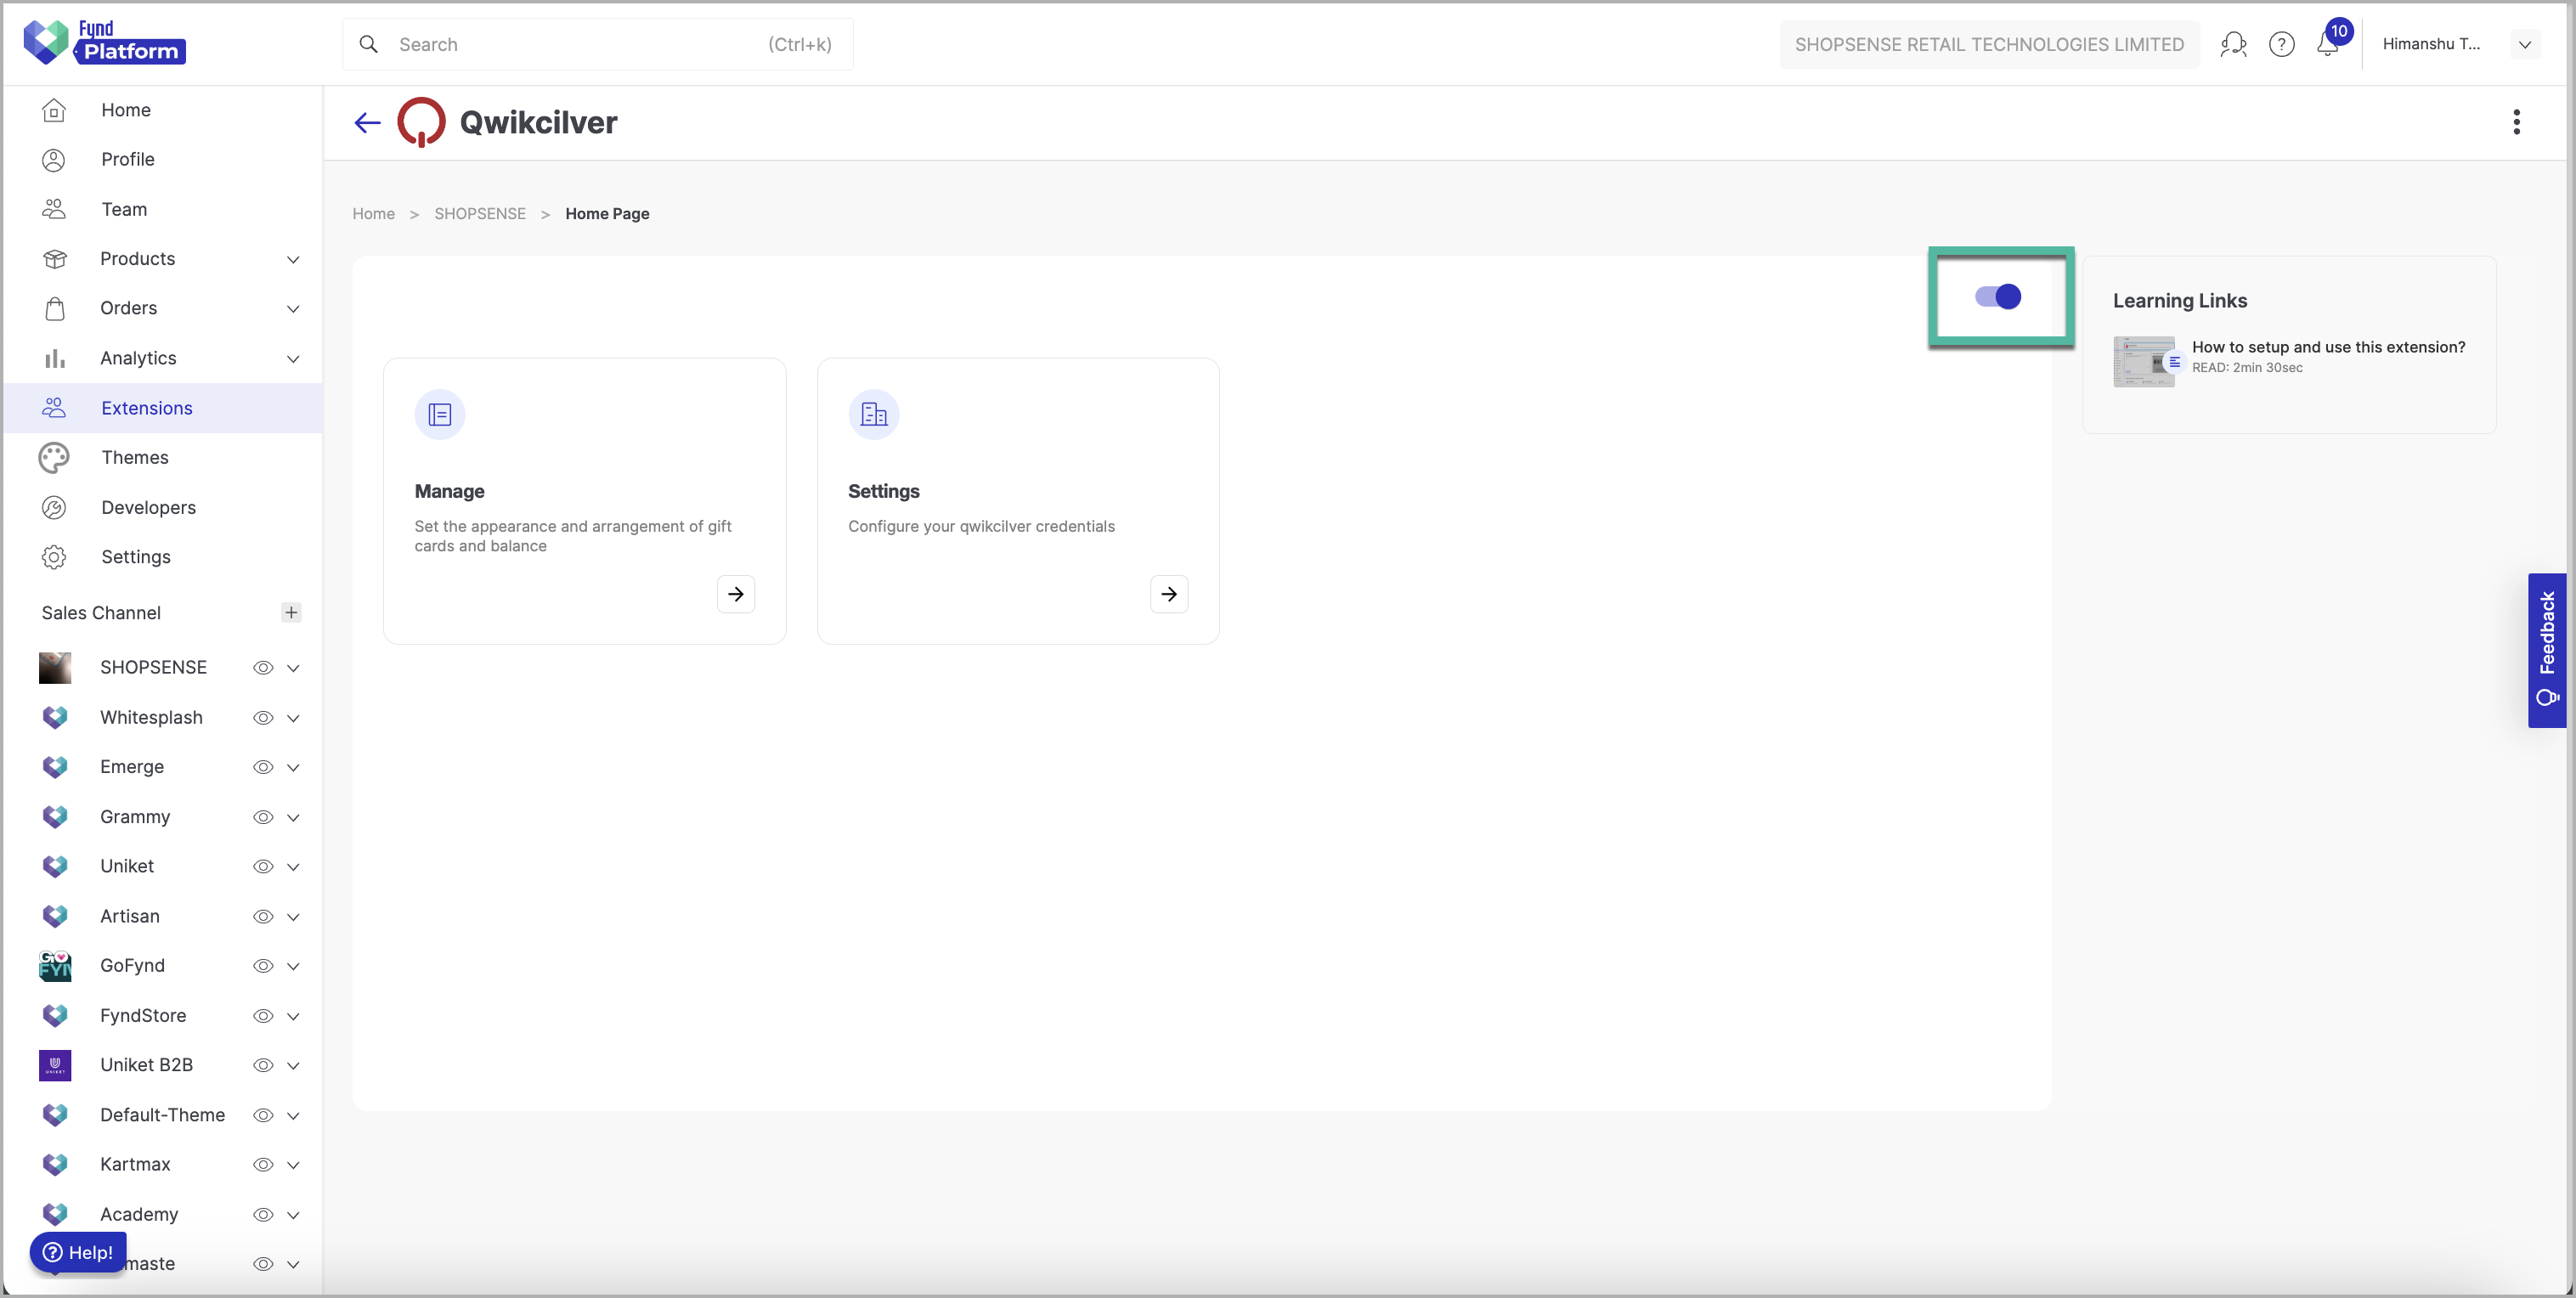
Task: Expand the Academy channel chevron
Action: (293, 1215)
